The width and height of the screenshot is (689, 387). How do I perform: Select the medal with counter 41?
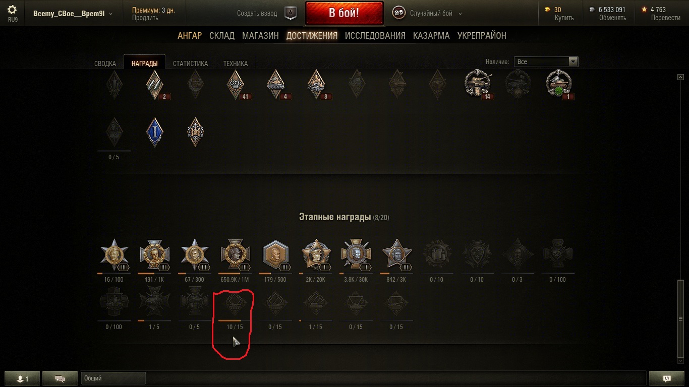coord(236,85)
